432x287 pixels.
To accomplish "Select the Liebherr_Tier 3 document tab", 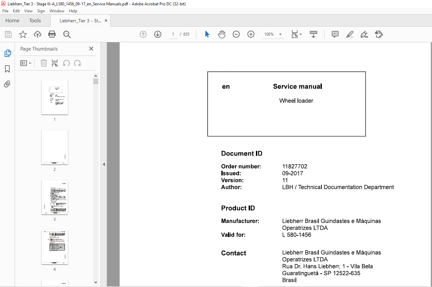I will click(x=80, y=21).
